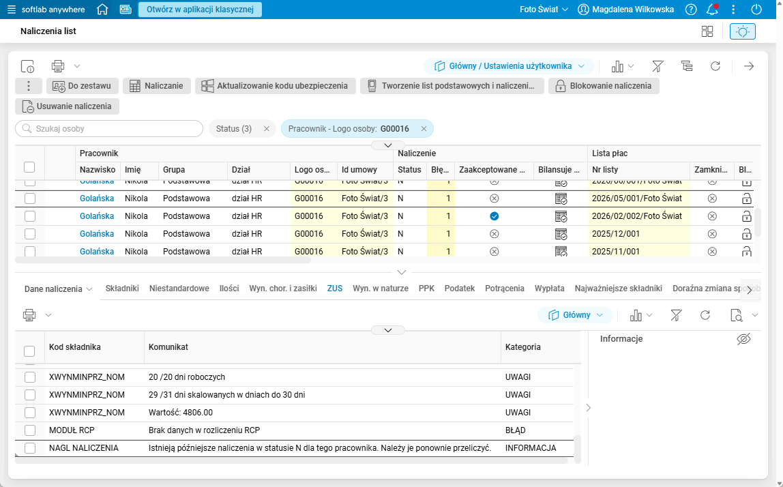The height and width of the screenshot is (487, 783).
Task: Open the notifications bell
Action: point(713,10)
